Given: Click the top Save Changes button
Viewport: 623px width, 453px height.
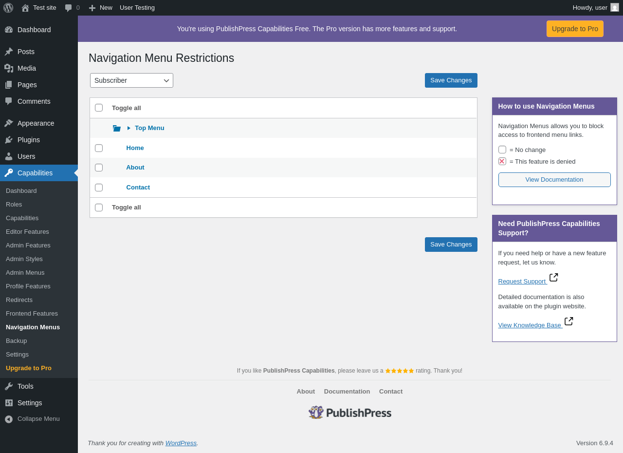Looking at the screenshot, I should tap(451, 80).
